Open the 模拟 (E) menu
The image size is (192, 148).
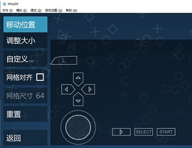[x=22, y=10]
